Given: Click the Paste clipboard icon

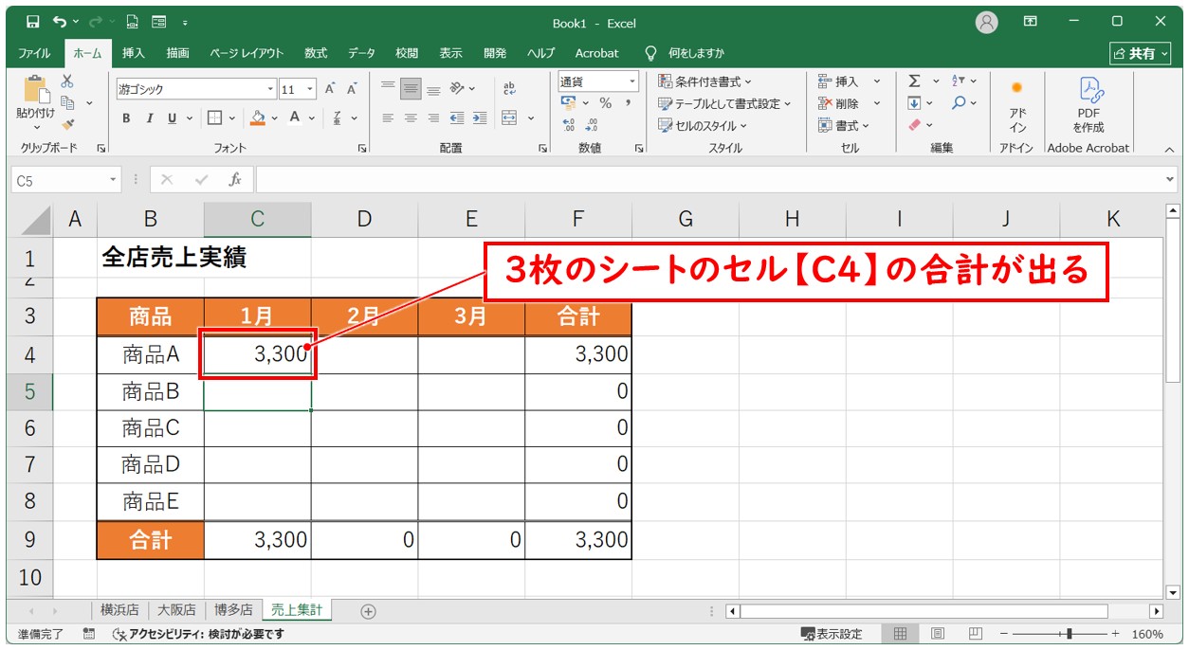Looking at the screenshot, I should [36, 90].
